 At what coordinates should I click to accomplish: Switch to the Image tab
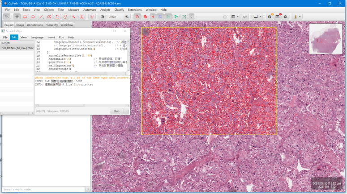(x=20, y=25)
